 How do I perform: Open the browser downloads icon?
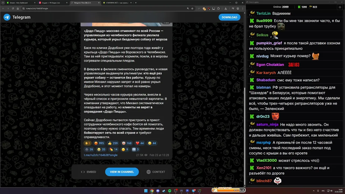tap(226, 8)
